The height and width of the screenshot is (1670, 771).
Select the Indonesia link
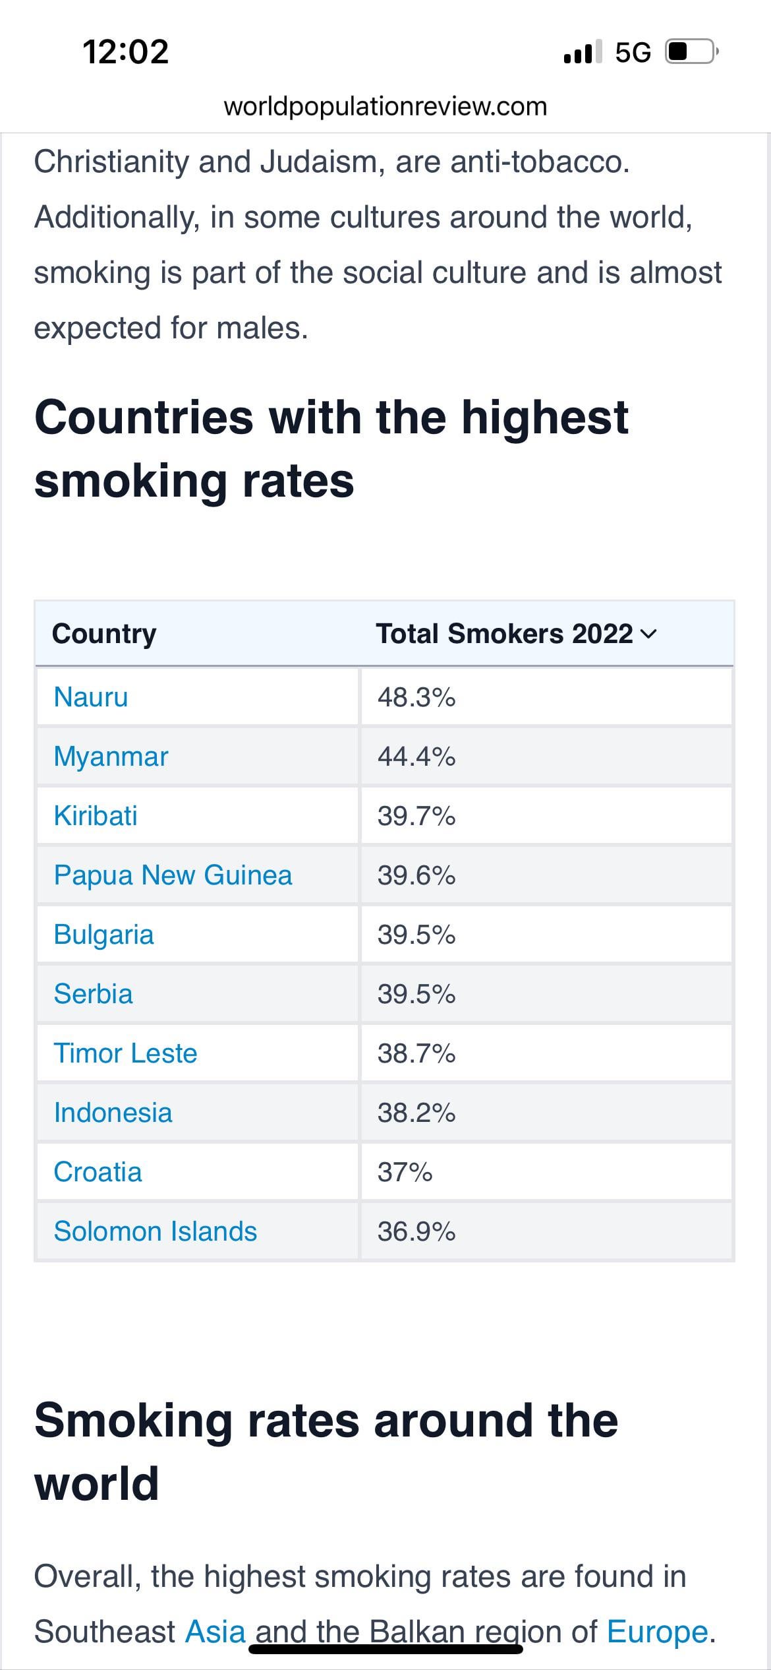point(113,1113)
